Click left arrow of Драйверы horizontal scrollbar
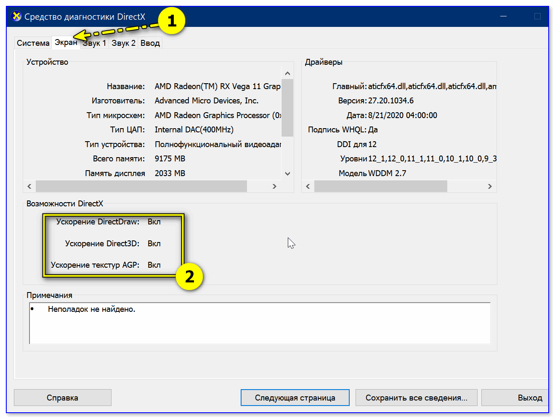 tap(308, 186)
